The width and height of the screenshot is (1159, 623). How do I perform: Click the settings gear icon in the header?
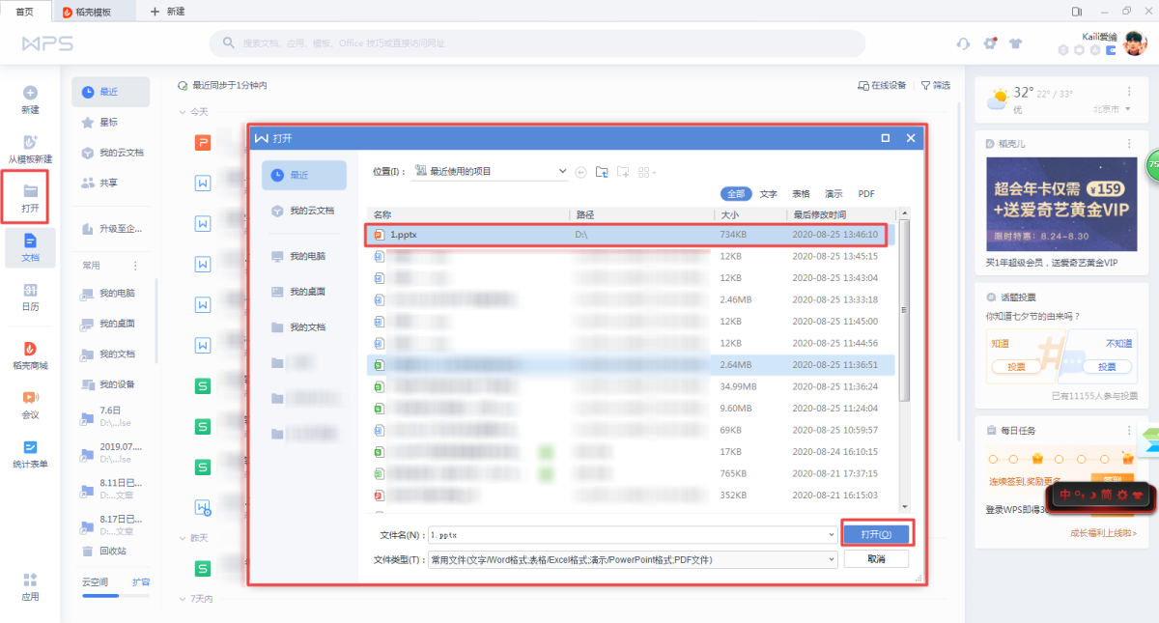(990, 43)
